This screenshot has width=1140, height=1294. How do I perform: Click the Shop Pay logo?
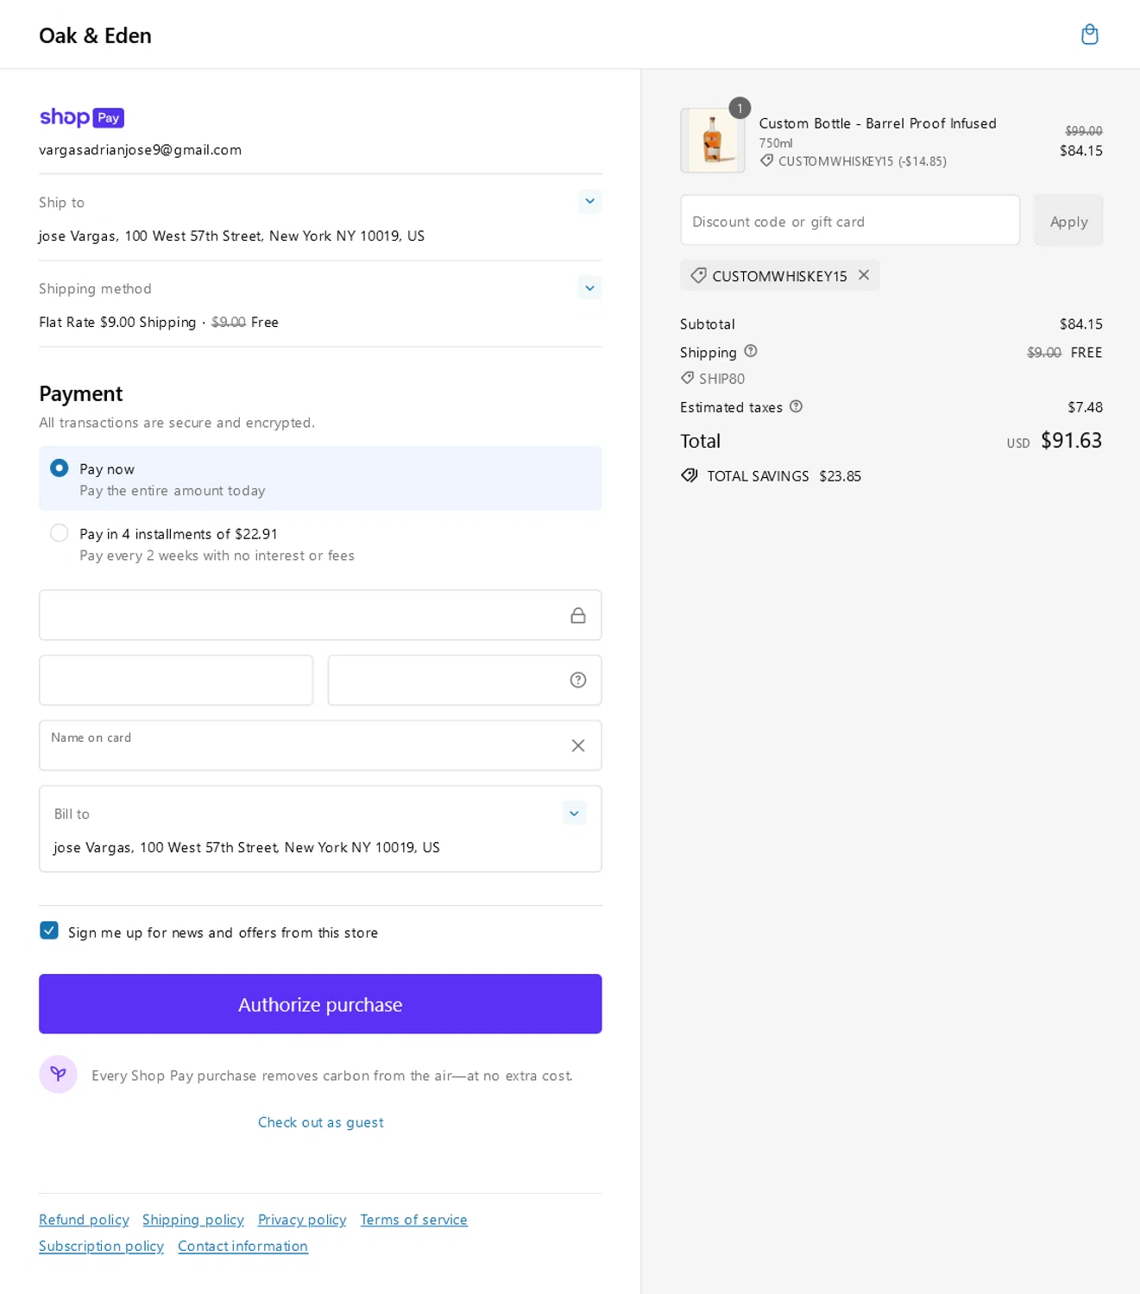[81, 117]
